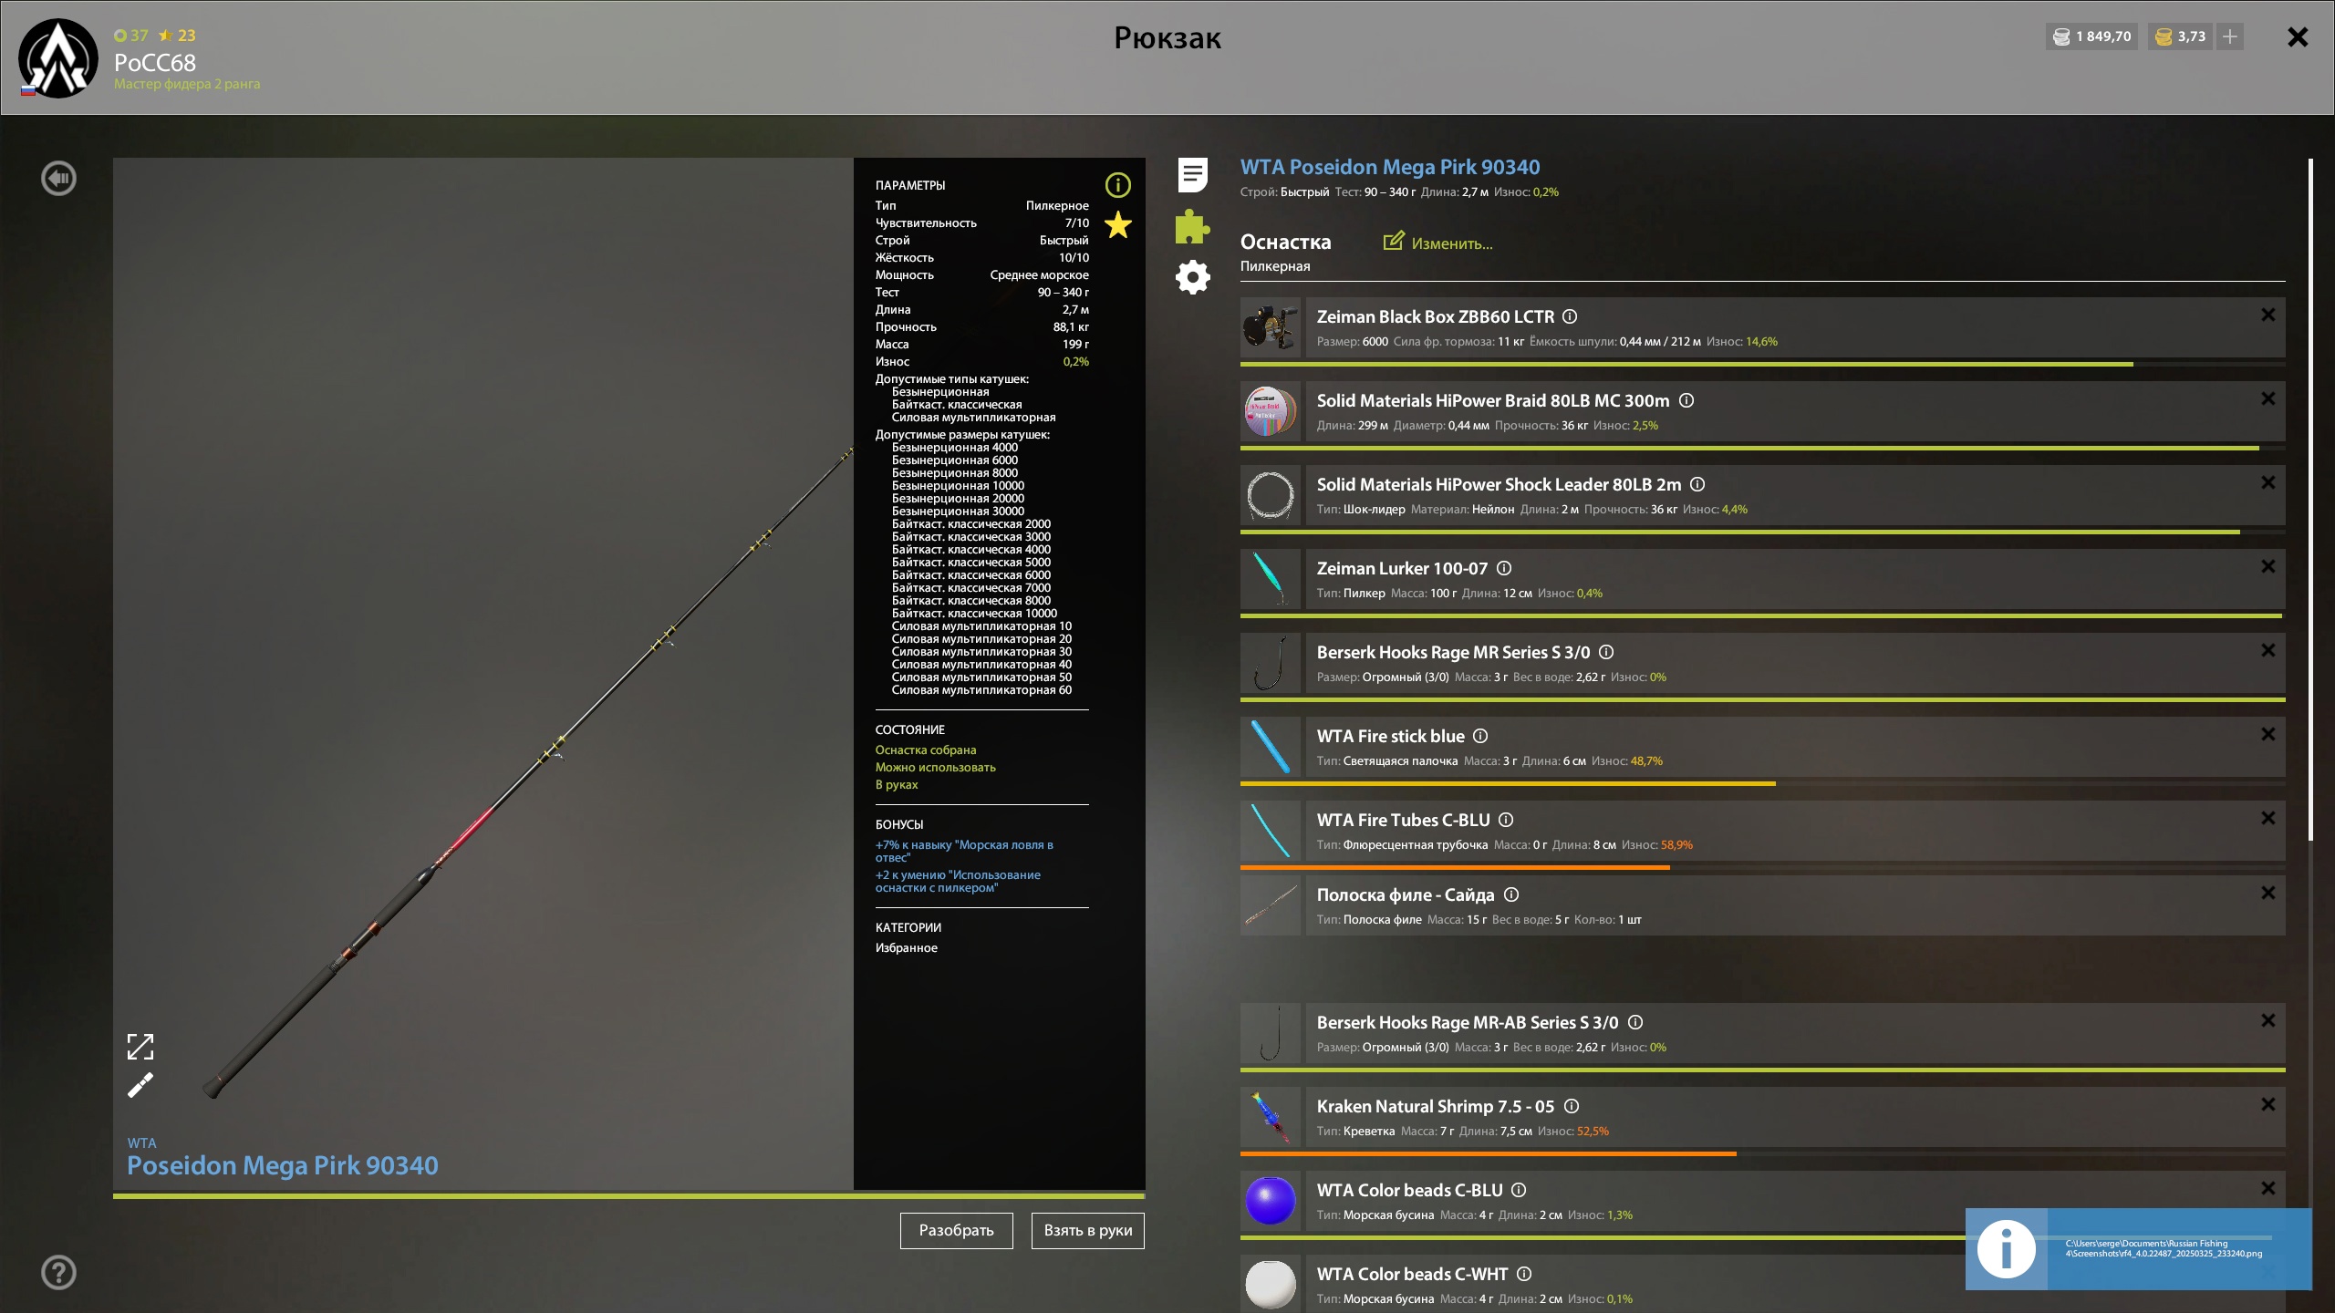Remove Kraken Natural Shrimp 7.5 - 05

point(2268,1104)
